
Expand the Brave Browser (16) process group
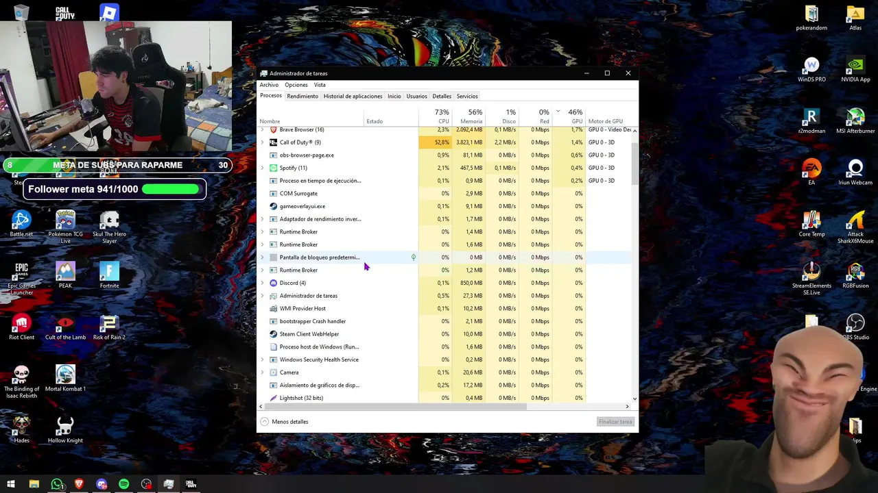262,129
